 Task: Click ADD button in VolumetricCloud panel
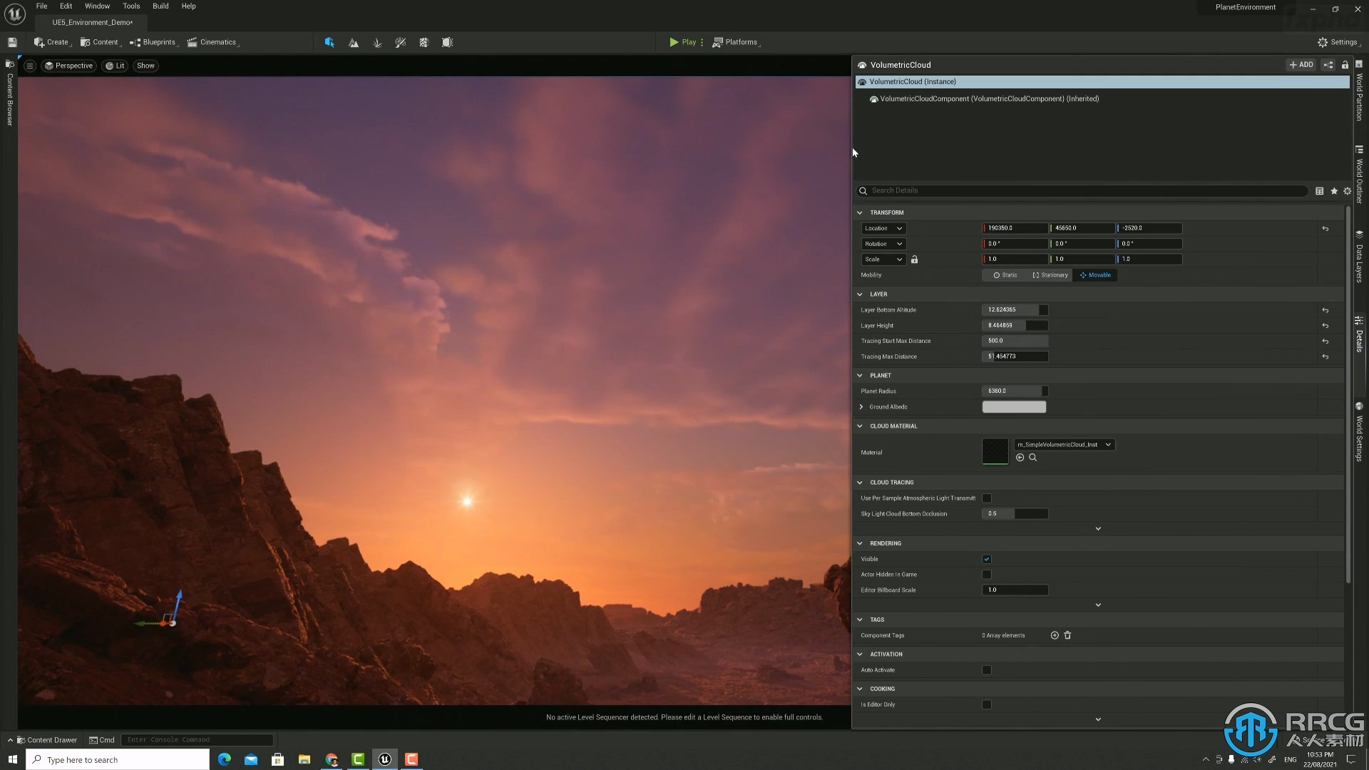(x=1301, y=64)
